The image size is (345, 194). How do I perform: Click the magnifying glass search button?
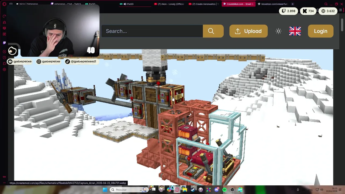click(x=213, y=31)
